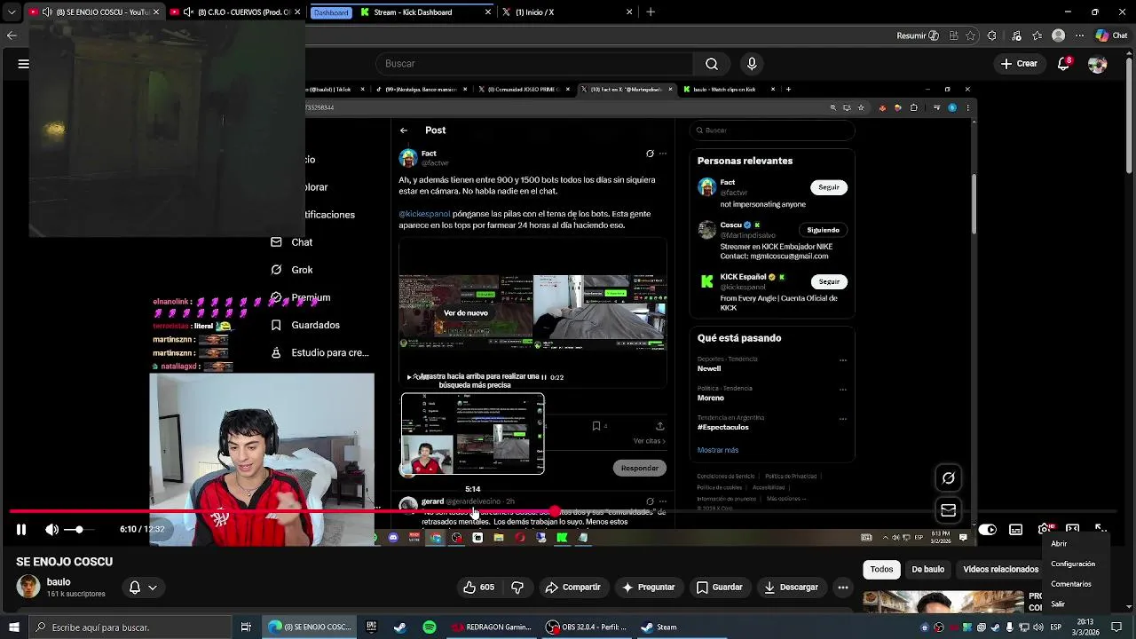
Task: Save the video with Guardar
Action: tap(720, 588)
